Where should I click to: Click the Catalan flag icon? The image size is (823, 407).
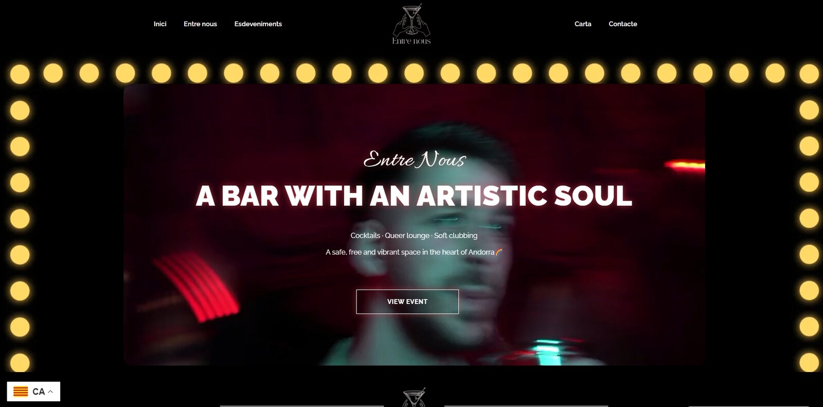[21, 392]
